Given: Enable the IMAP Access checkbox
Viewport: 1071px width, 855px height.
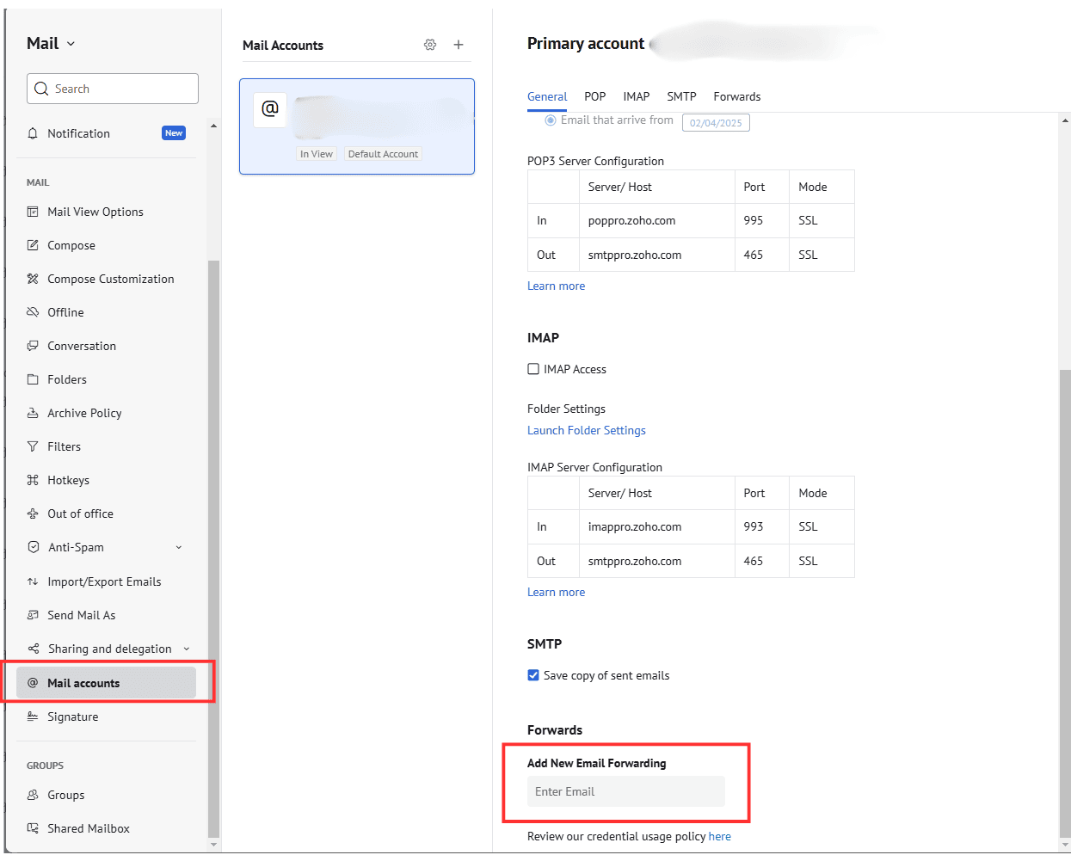Looking at the screenshot, I should pyautogui.click(x=533, y=369).
